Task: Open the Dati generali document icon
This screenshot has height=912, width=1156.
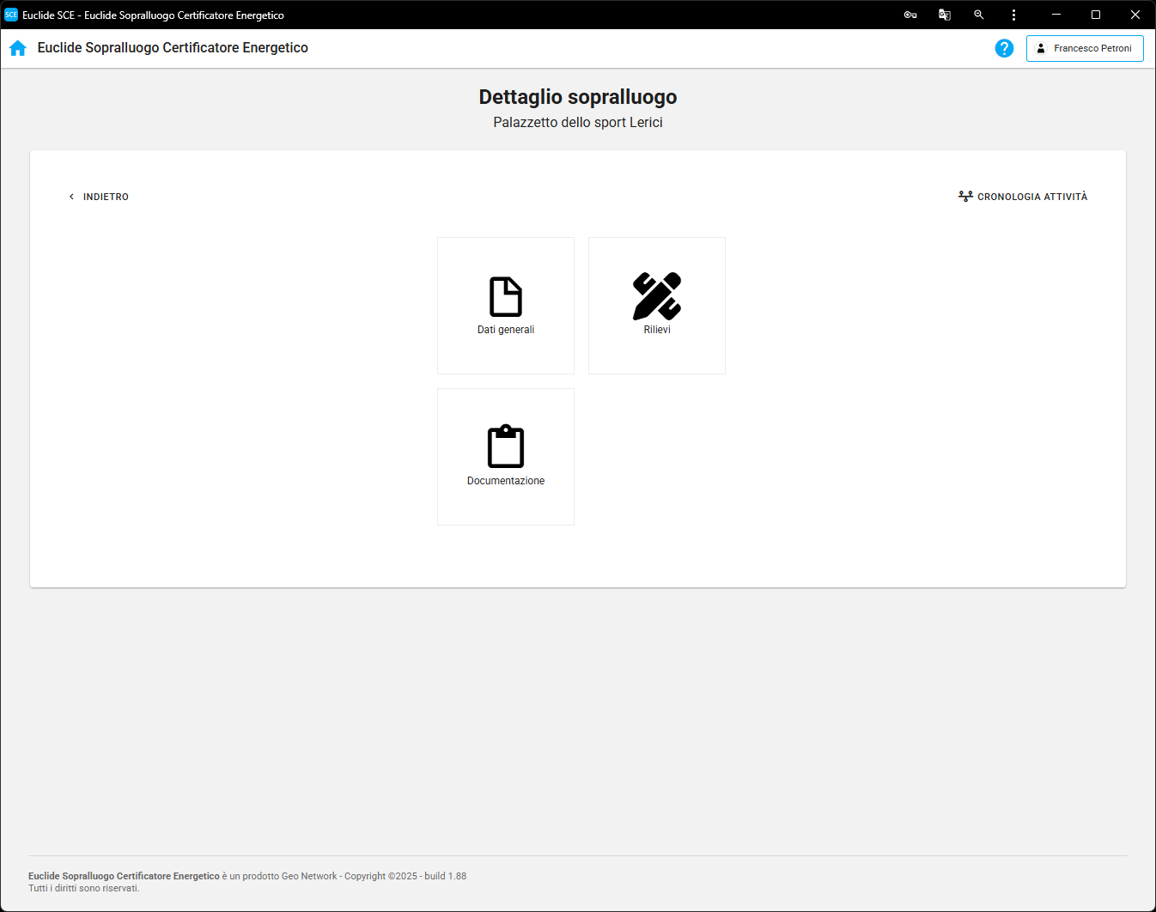Action: coord(506,296)
